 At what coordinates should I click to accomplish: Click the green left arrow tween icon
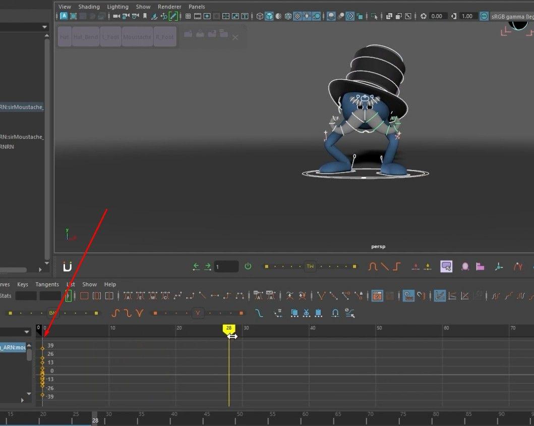click(x=196, y=266)
